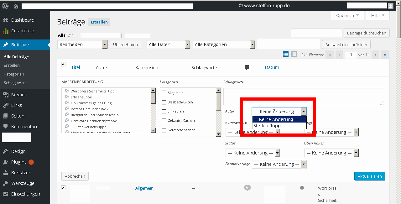Click Abbrechen to cancel bulk edit

75,176
